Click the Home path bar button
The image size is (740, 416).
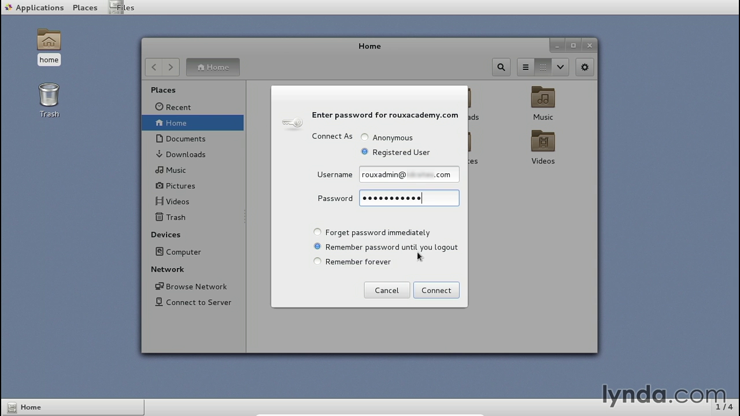213,67
